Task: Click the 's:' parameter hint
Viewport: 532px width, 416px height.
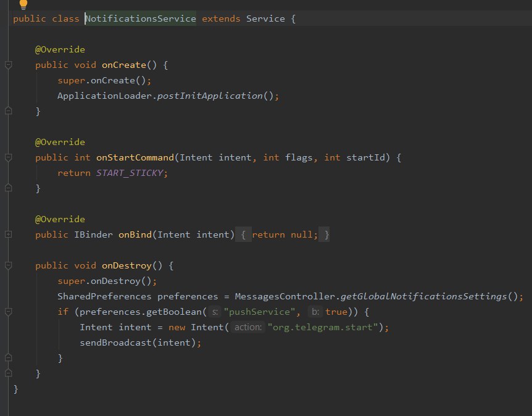Action: click(x=215, y=312)
